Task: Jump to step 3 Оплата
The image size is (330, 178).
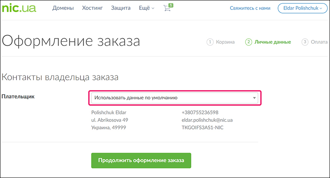Action: pos(315,42)
